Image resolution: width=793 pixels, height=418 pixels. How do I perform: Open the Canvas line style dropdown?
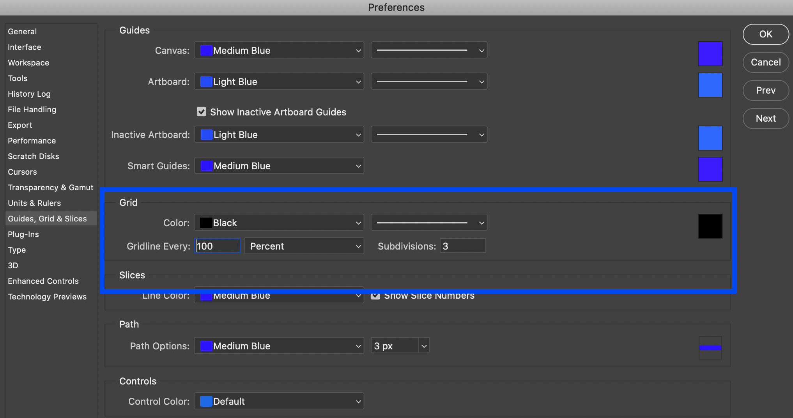click(428, 50)
